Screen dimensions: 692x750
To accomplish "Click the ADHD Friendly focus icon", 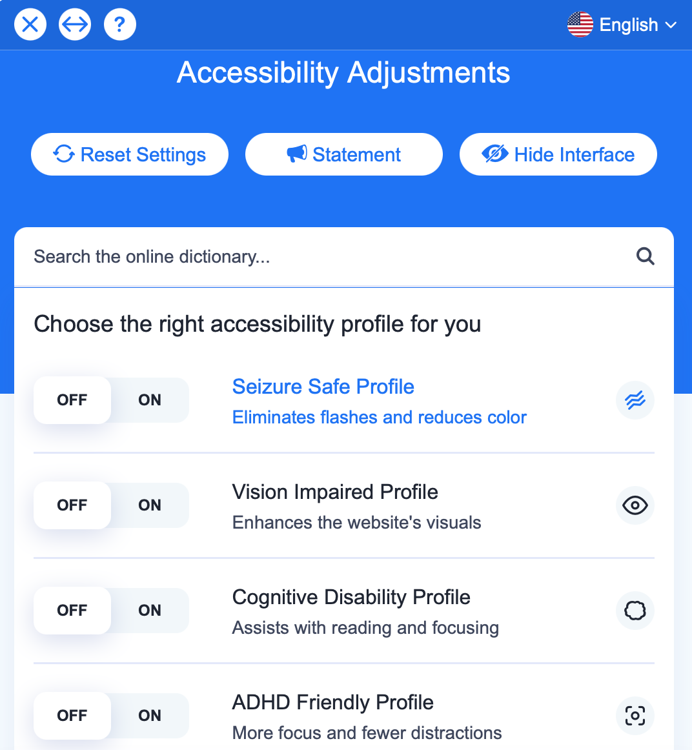I will click(x=635, y=716).
